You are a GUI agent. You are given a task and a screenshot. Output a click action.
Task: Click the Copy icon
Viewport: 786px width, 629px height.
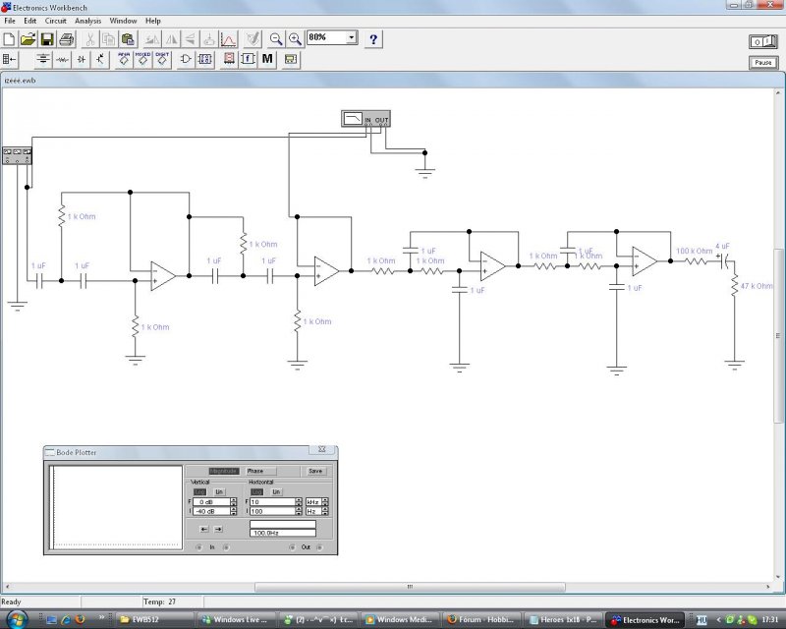pos(109,38)
